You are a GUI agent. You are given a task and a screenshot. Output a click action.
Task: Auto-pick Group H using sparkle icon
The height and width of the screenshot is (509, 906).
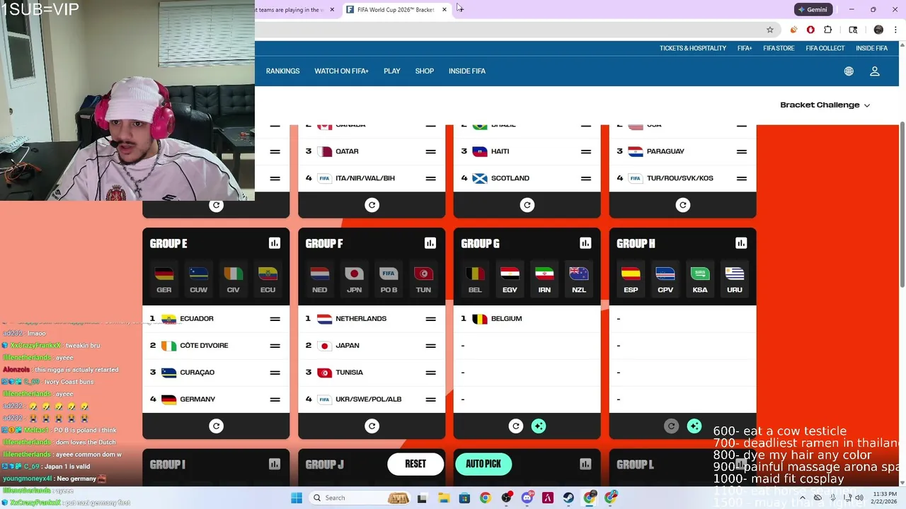coord(694,426)
